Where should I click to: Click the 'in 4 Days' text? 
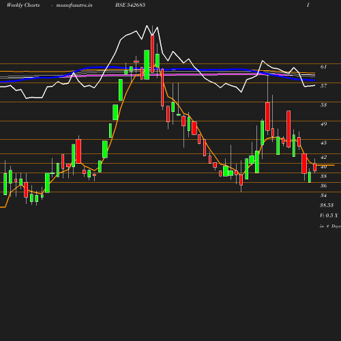point(330,226)
